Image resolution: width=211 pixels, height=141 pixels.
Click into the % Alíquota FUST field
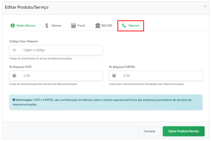pos(61,76)
